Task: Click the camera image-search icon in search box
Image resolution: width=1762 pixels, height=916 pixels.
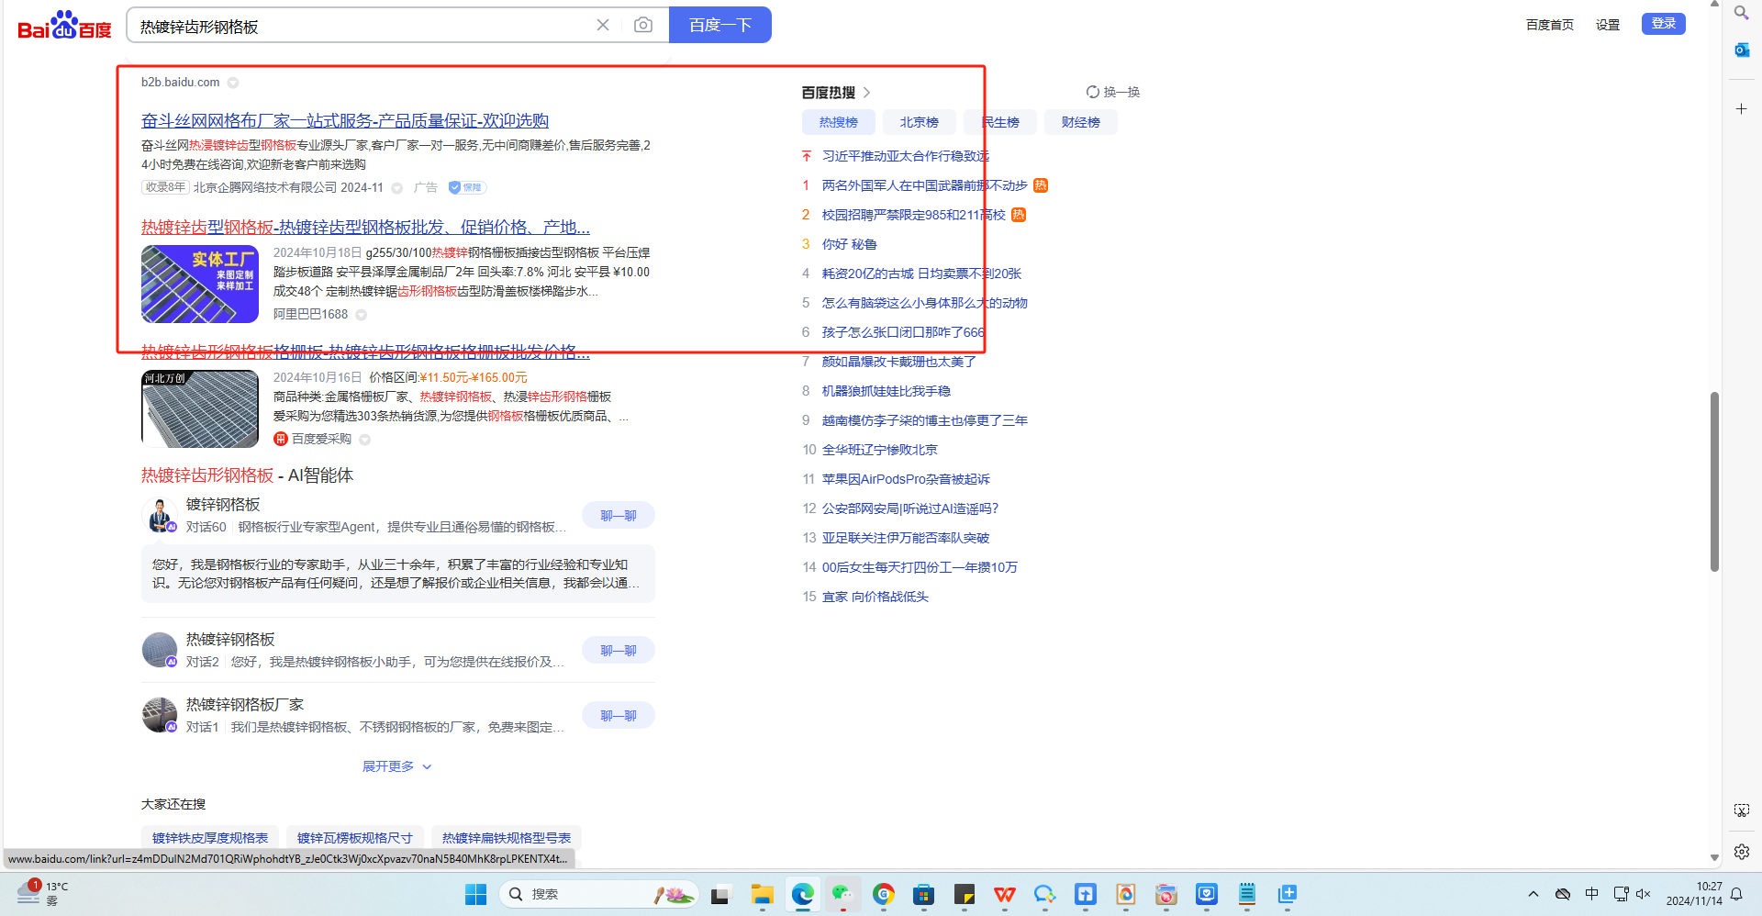Action: 643,25
